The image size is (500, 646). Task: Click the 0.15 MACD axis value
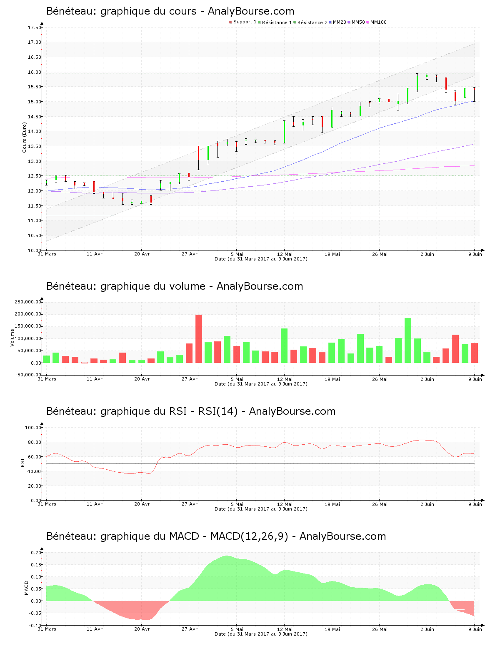point(36,565)
